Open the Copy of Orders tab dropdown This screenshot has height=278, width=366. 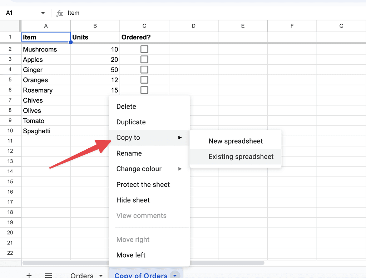click(175, 275)
